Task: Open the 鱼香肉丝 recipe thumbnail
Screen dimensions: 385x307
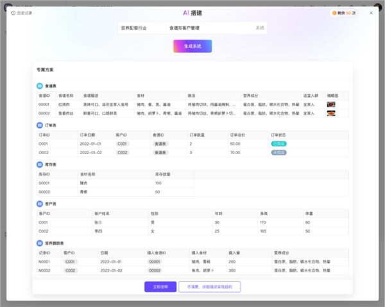Action: point(331,113)
